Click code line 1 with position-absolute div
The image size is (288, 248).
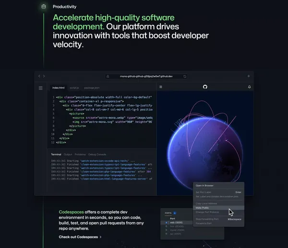104,97
